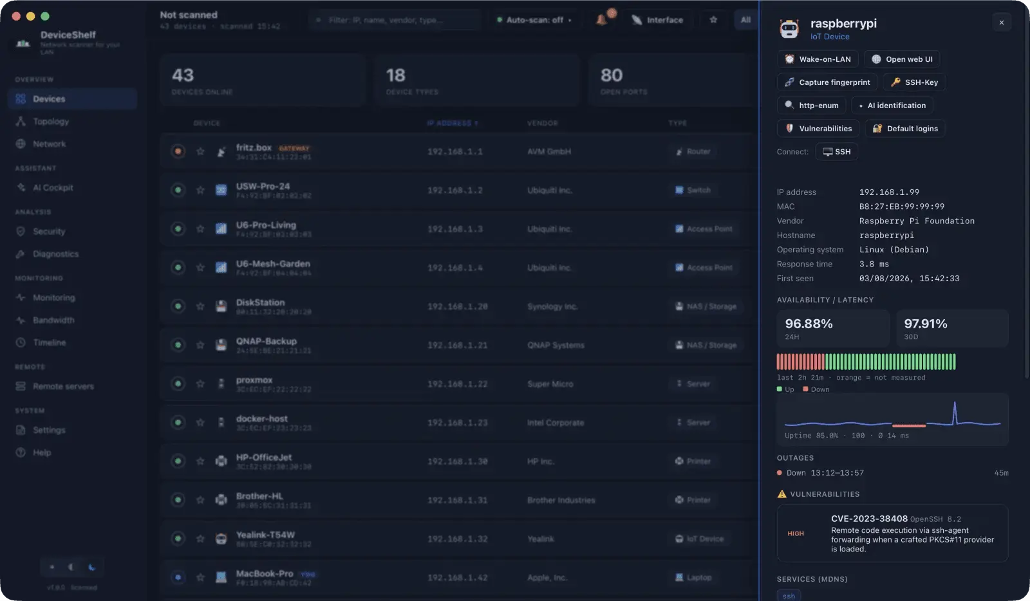
Task: Open Remote servers
Action: tap(72, 387)
